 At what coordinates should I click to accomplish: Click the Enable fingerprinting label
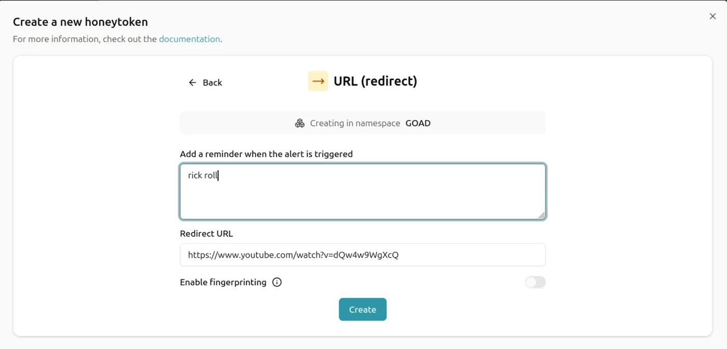click(x=223, y=282)
